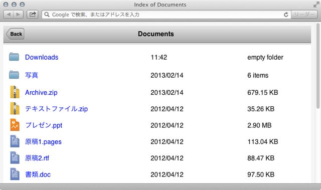Click the 原稿2.rtf document icon
321x190 pixels.
pos(15,158)
